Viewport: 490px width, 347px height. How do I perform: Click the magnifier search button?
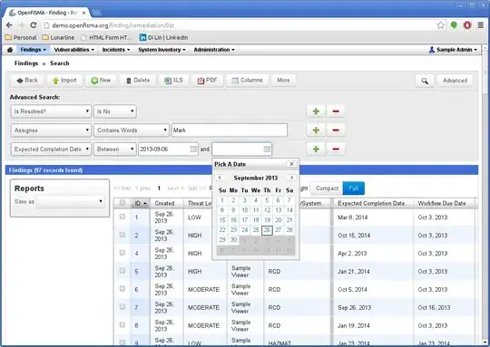(x=425, y=81)
